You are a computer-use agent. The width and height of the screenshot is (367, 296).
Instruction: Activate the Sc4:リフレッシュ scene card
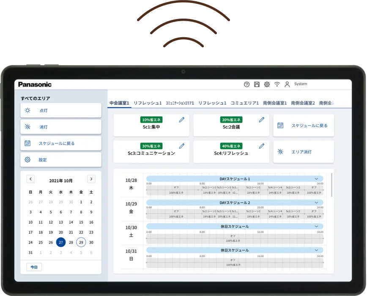click(231, 152)
